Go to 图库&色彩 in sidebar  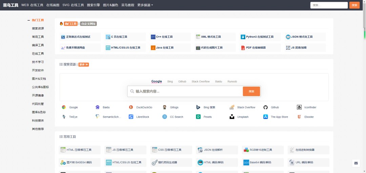point(39,112)
